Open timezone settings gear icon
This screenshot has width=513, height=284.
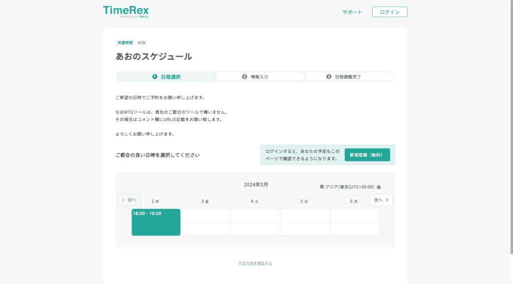click(x=379, y=187)
